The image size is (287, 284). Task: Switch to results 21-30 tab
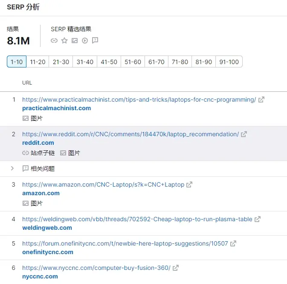point(61,61)
